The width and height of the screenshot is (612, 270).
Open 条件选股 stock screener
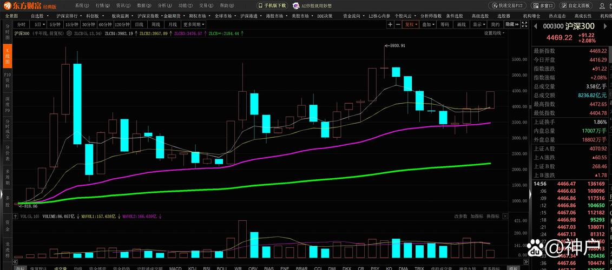(x=455, y=16)
